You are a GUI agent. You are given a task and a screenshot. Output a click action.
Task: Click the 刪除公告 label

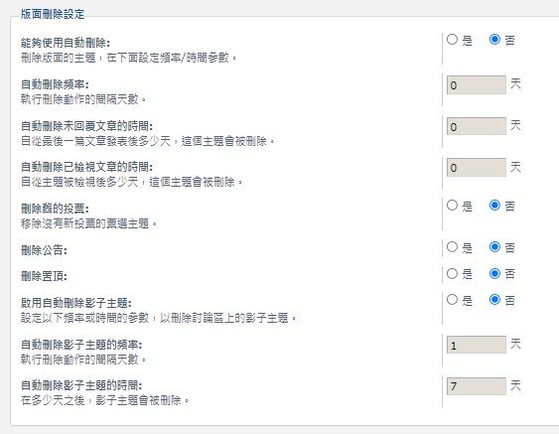(x=44, y=250)
